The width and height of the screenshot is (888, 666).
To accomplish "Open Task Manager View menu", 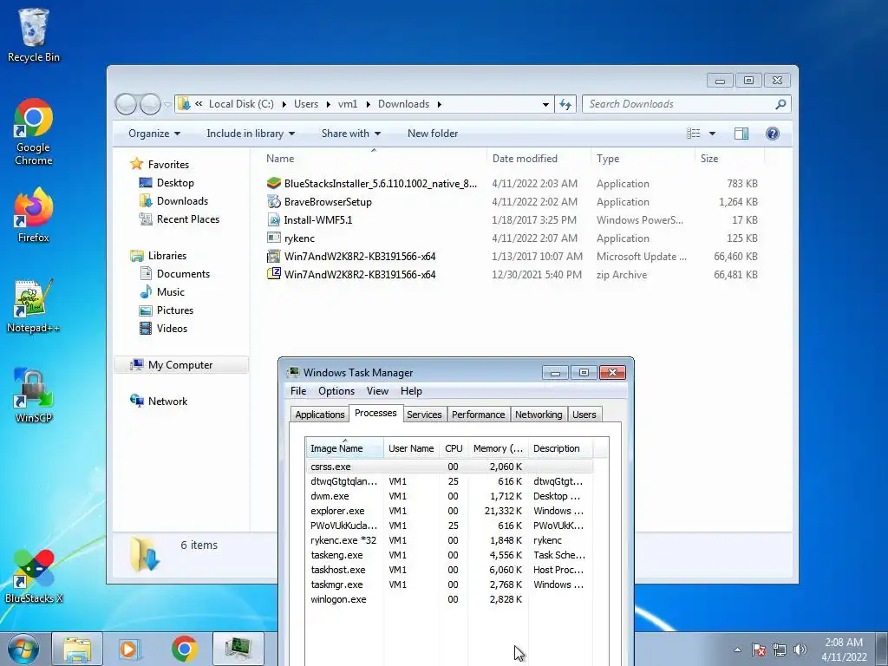I will point(377,391).
